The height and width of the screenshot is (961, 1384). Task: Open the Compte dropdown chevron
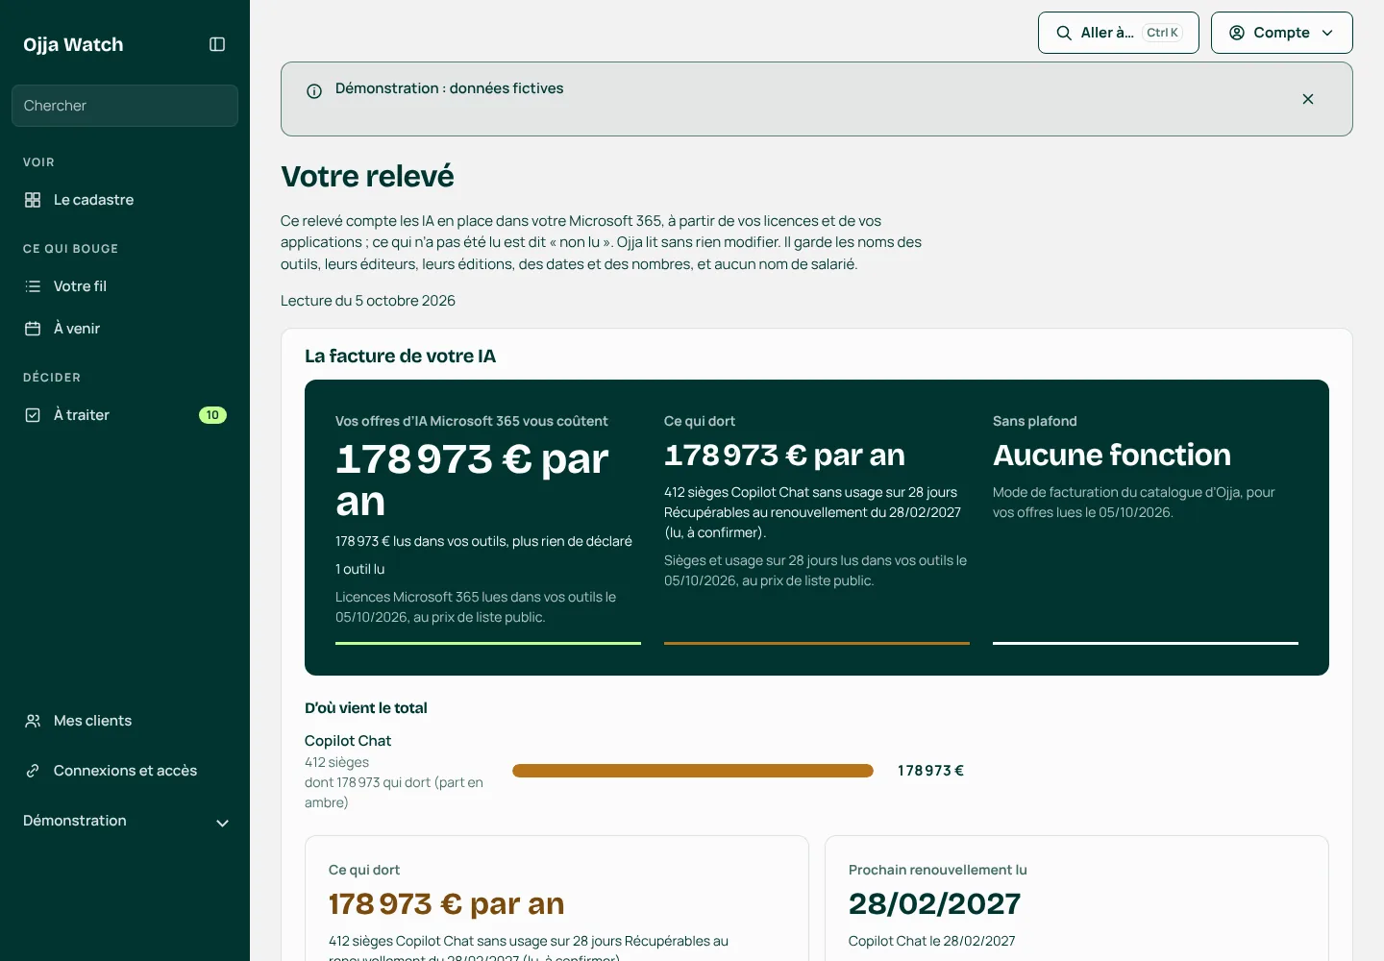[1327, 33]
